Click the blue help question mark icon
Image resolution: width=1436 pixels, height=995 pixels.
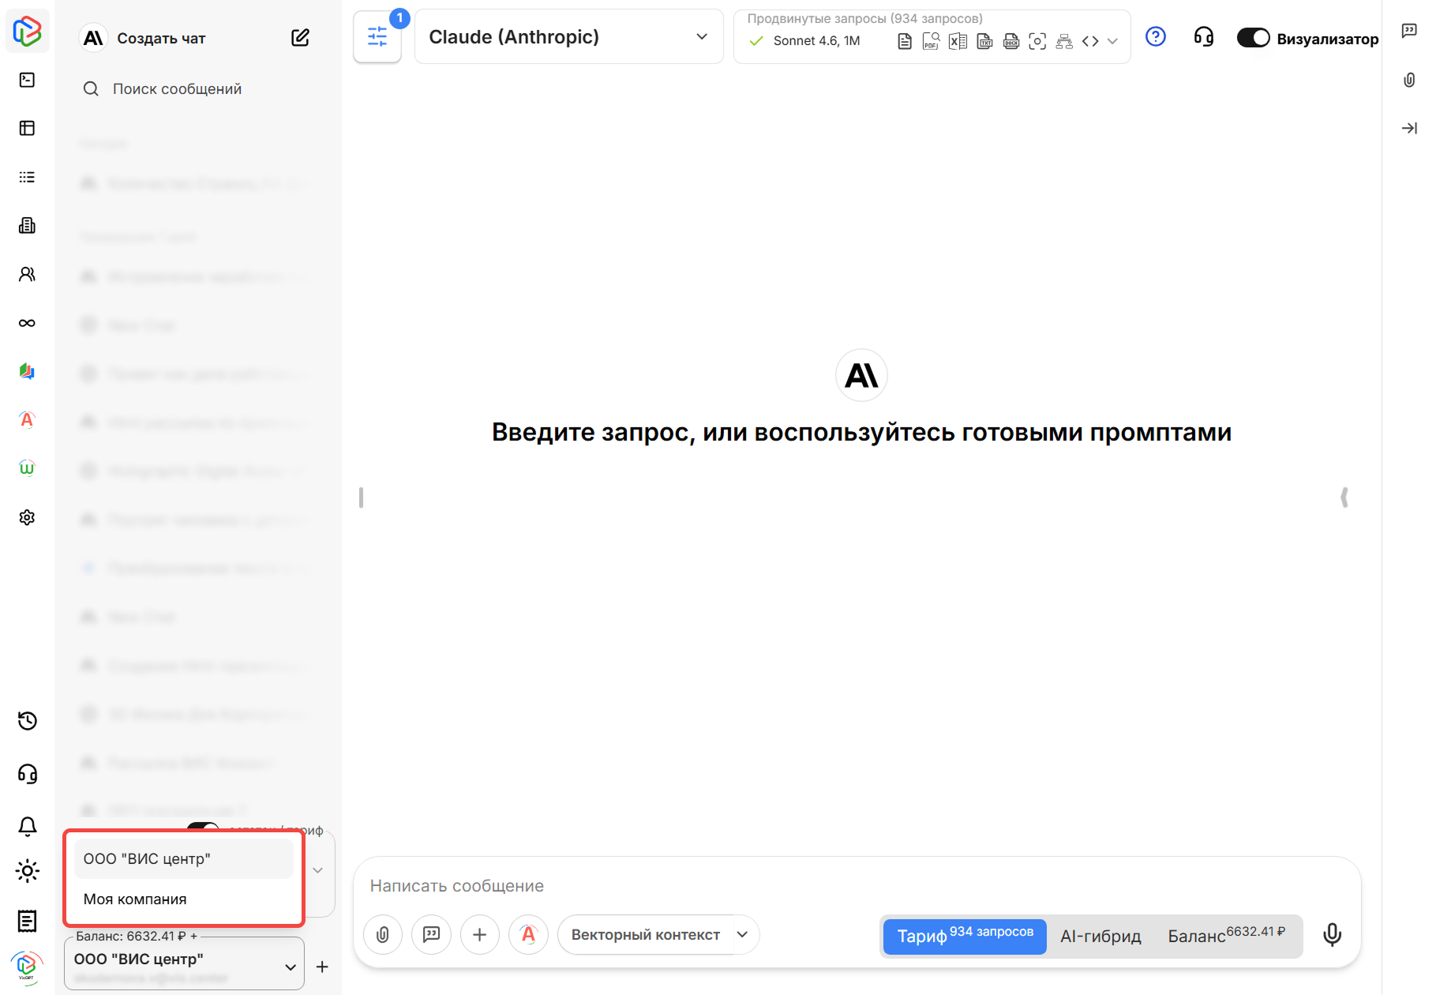1155,37
